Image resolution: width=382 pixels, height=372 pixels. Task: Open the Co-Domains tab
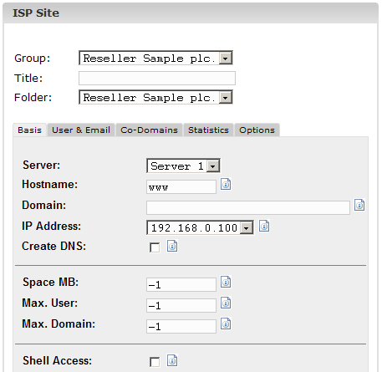[x=149, y=130]
